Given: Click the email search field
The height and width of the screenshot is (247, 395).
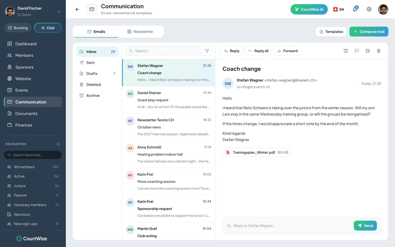Looking at the screenshot, I should 163,51.
